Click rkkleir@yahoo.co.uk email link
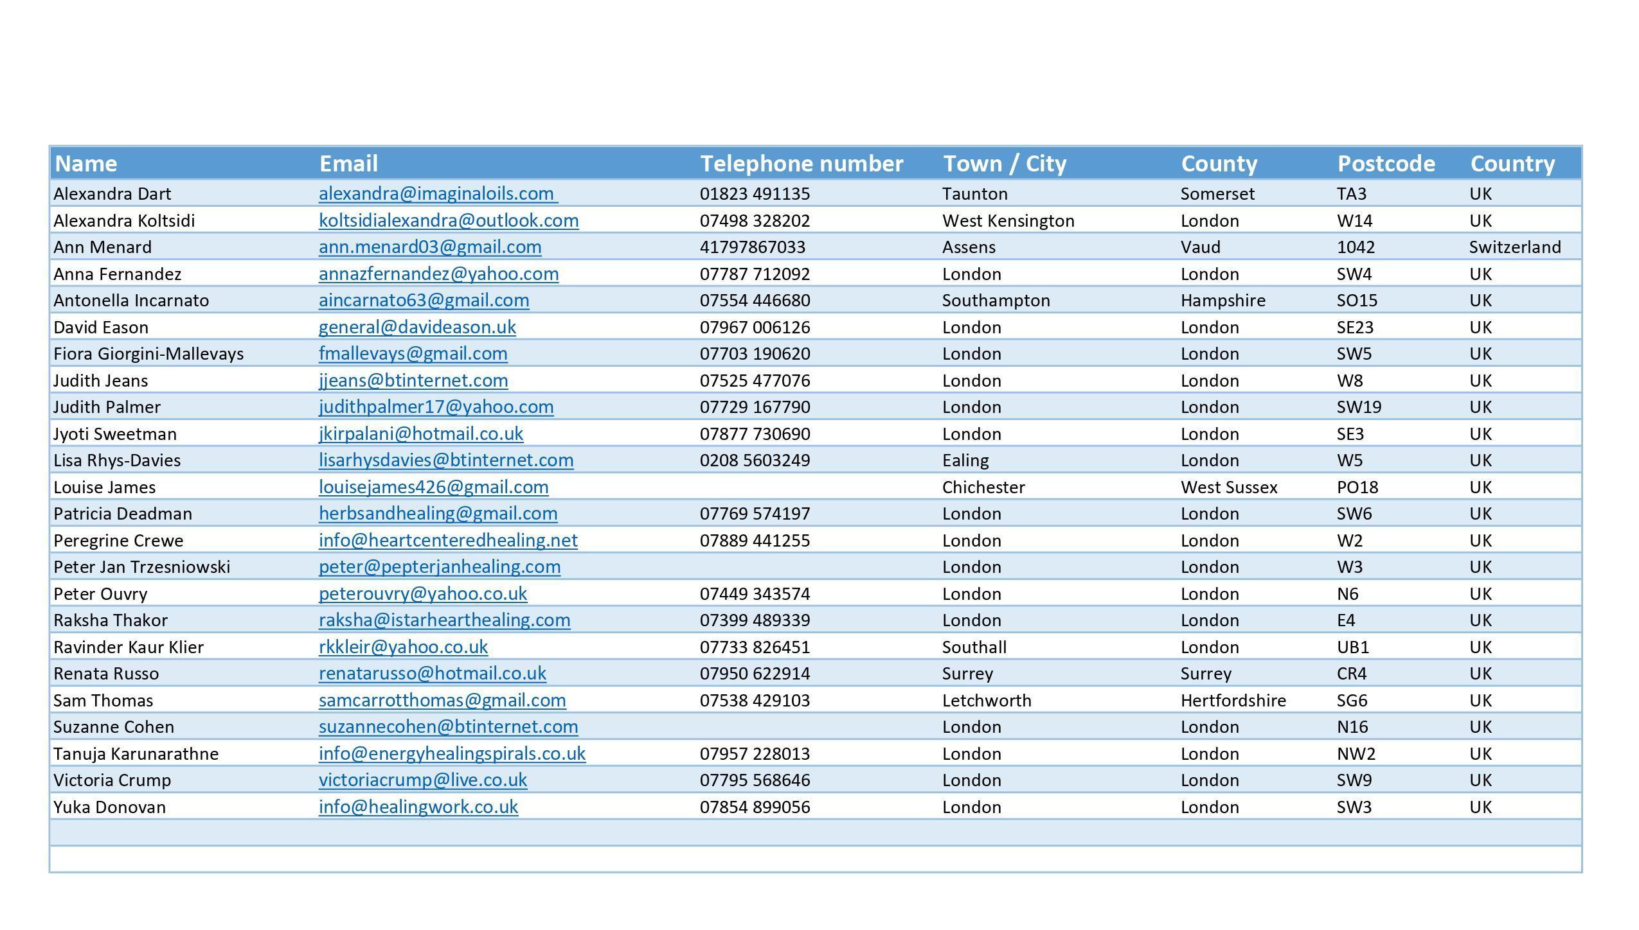Screen dimensions: 1639x930 pyautogui.click(x=403, y=647)
